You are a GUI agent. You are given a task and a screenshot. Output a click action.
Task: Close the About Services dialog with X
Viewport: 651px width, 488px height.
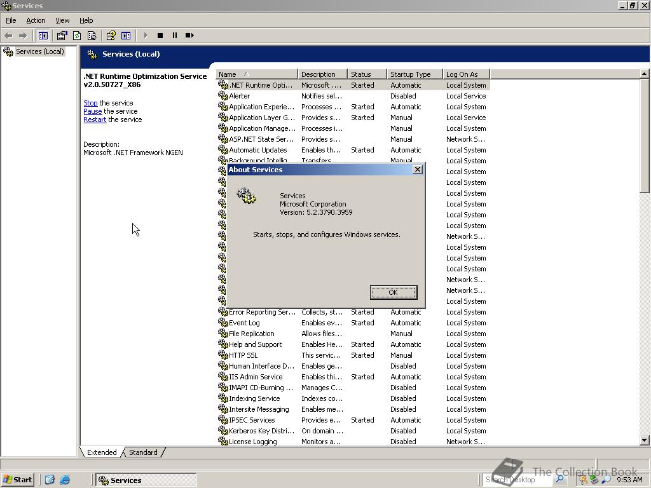[418, 169]
